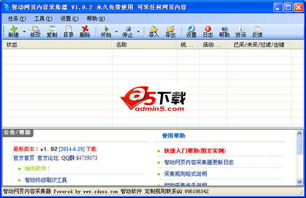Click the 复制 (Copy) toolbar icon
The width and height of the screenshot is (306, 198).
pyautogui.click(x=52, y=31)
